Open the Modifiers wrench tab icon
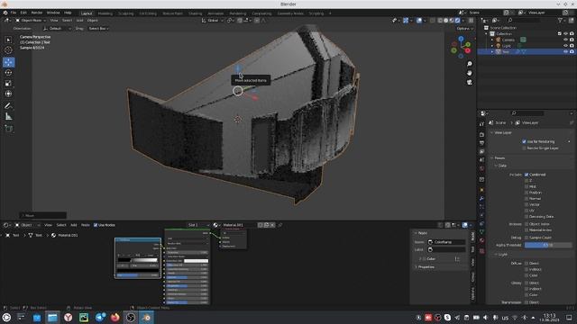The width and height of the screenshot is (577, 324). [481, 198]
